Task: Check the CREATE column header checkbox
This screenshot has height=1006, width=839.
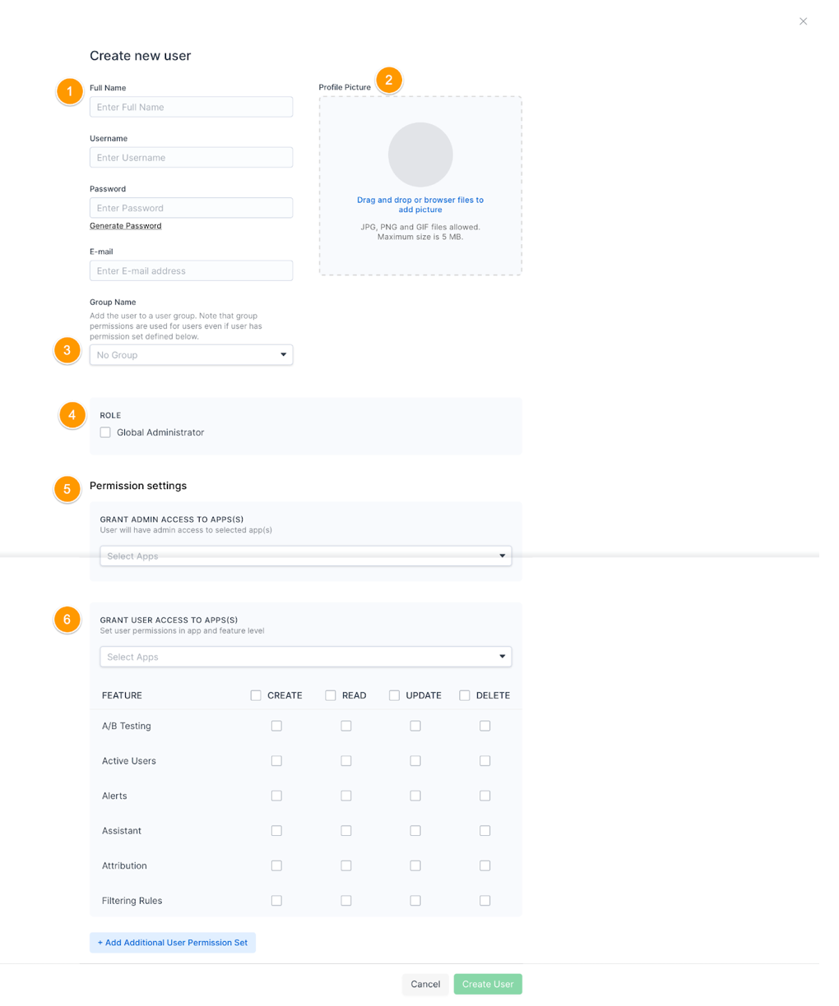Action: coord(256,695)
